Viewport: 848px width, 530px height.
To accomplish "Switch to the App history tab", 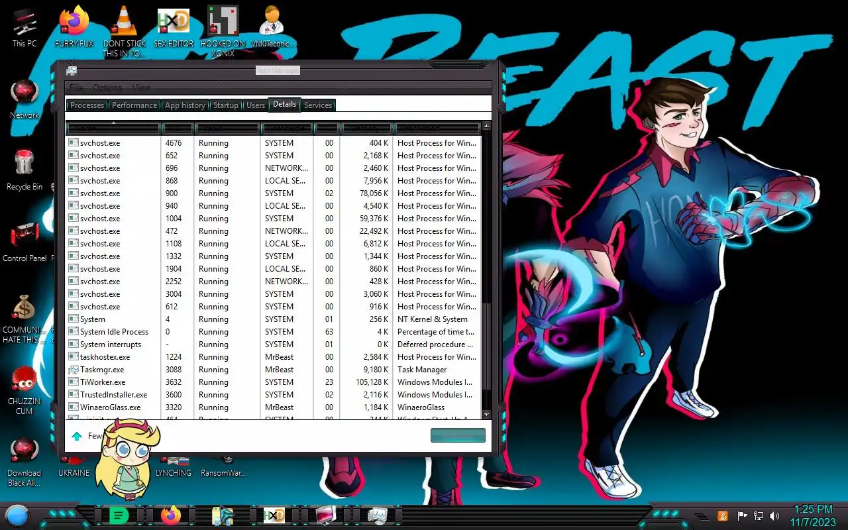I will pos(185,105).
